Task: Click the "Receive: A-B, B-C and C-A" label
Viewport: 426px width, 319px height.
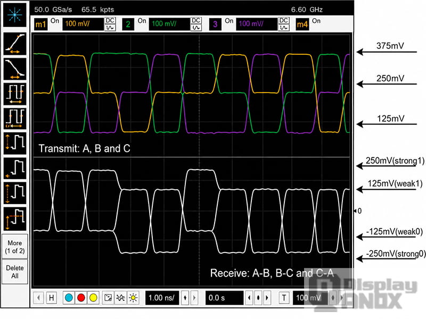Action: 272,273
